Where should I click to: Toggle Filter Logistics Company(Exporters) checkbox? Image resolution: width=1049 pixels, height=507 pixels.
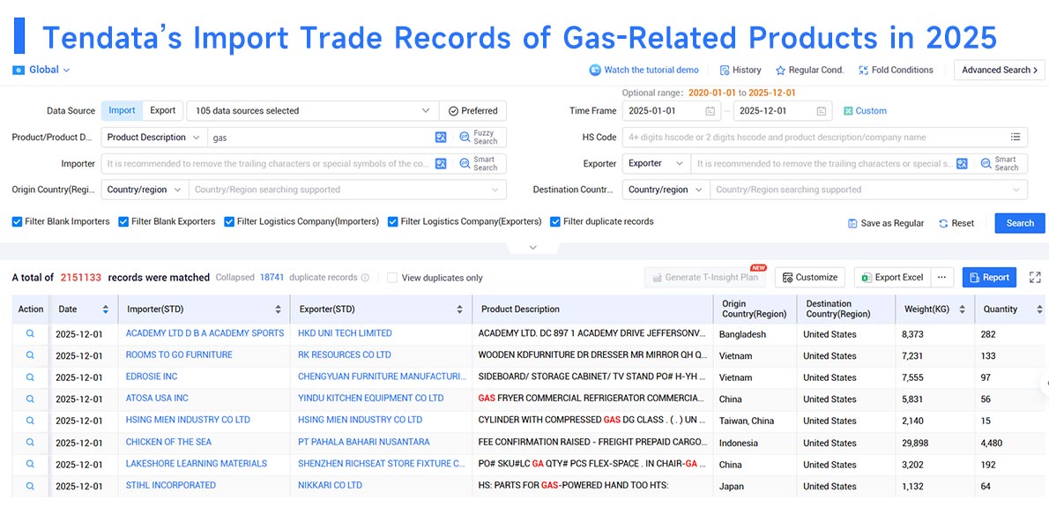392,221
